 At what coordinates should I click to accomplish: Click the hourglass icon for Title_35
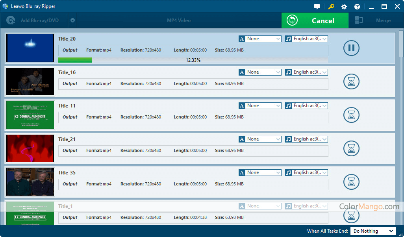351,182
